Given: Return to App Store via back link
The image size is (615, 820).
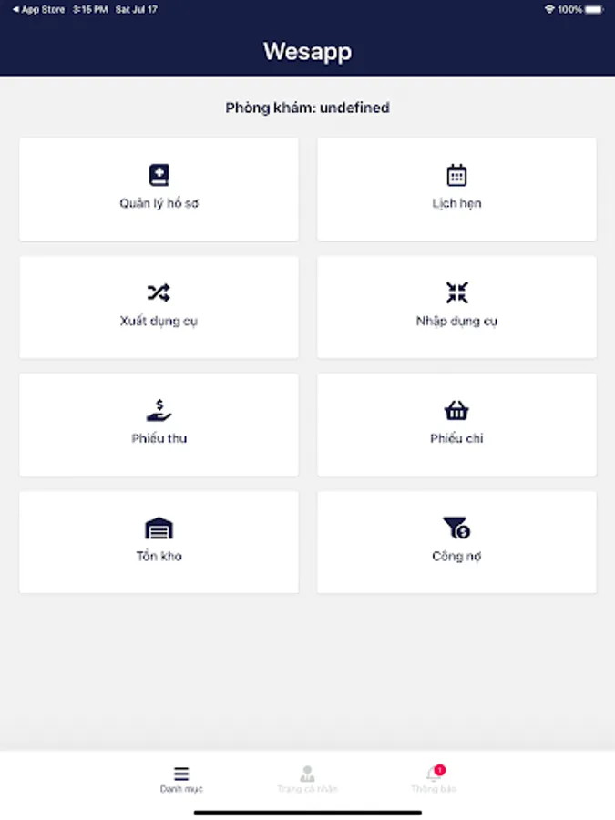Looking at the screenshot, I should point(38,9).
